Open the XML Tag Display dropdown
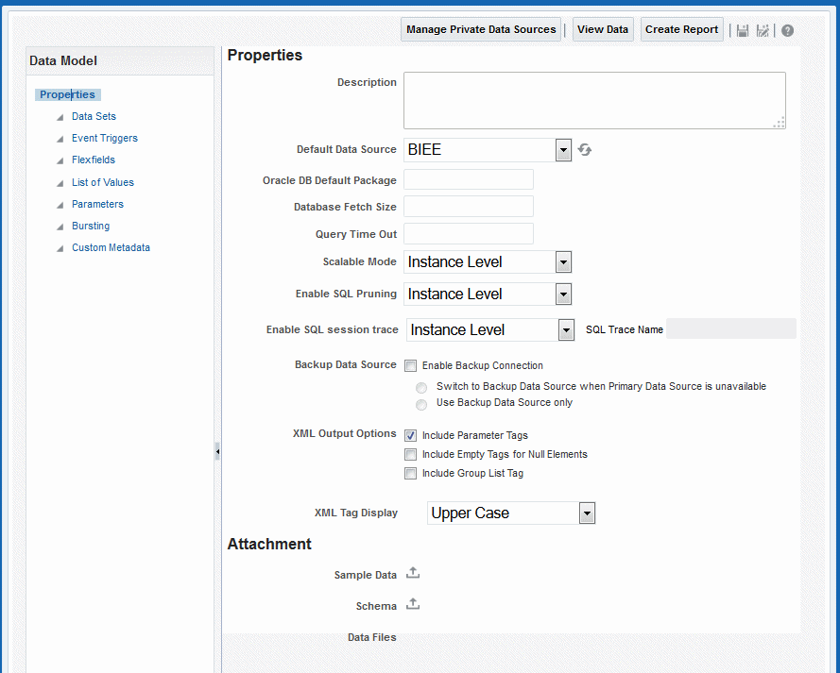Viewport: 840px width, 673px height. (x=587, y=513)
